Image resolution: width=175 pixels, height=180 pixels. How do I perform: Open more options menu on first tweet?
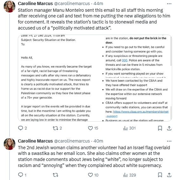169,4
